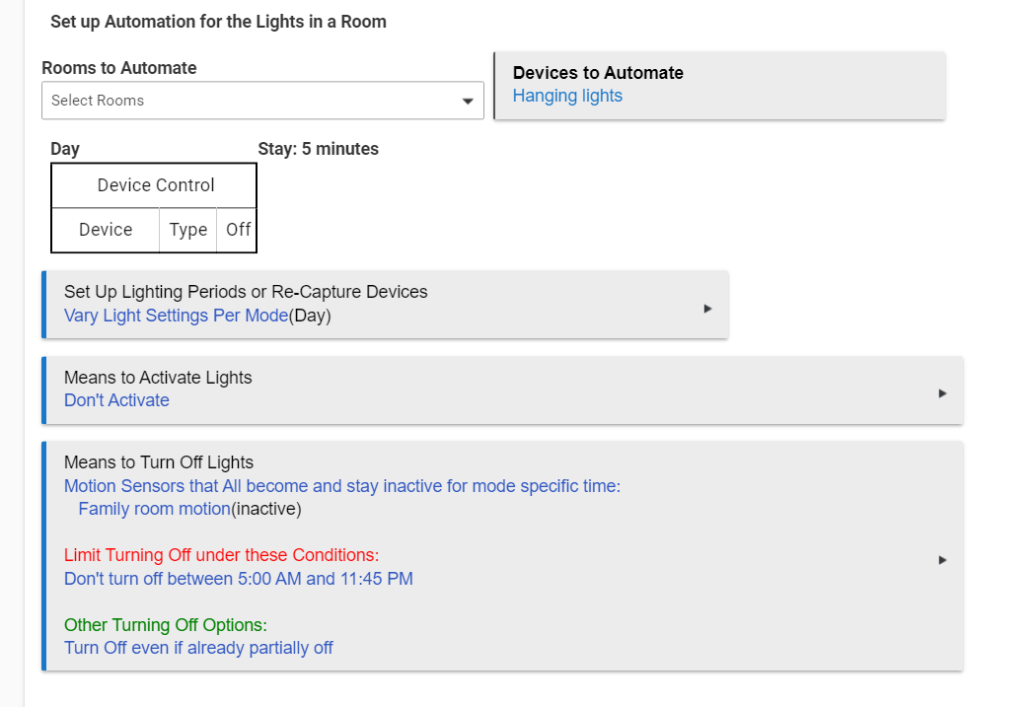1031x707 pixels.
Task: Click the Device Control table header
Action: [155, 185]
